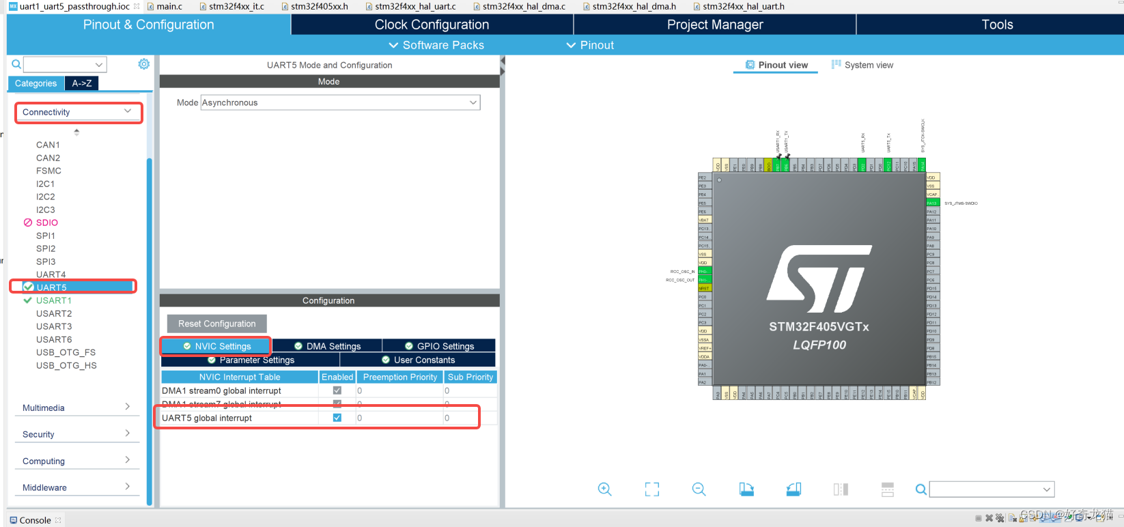
Task: Open the stm32f405xx.h editor tab
Action: 313,6
